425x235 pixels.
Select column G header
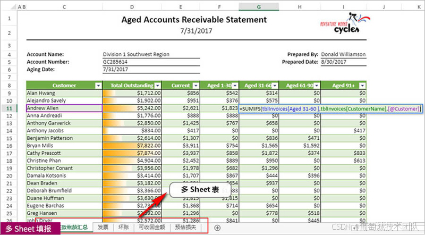point(259,7)
